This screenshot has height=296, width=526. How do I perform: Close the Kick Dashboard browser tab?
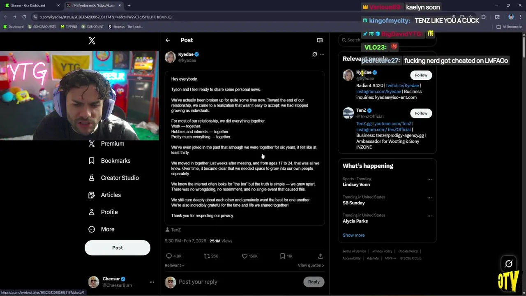pyautogui.click(x=58, y=5)
